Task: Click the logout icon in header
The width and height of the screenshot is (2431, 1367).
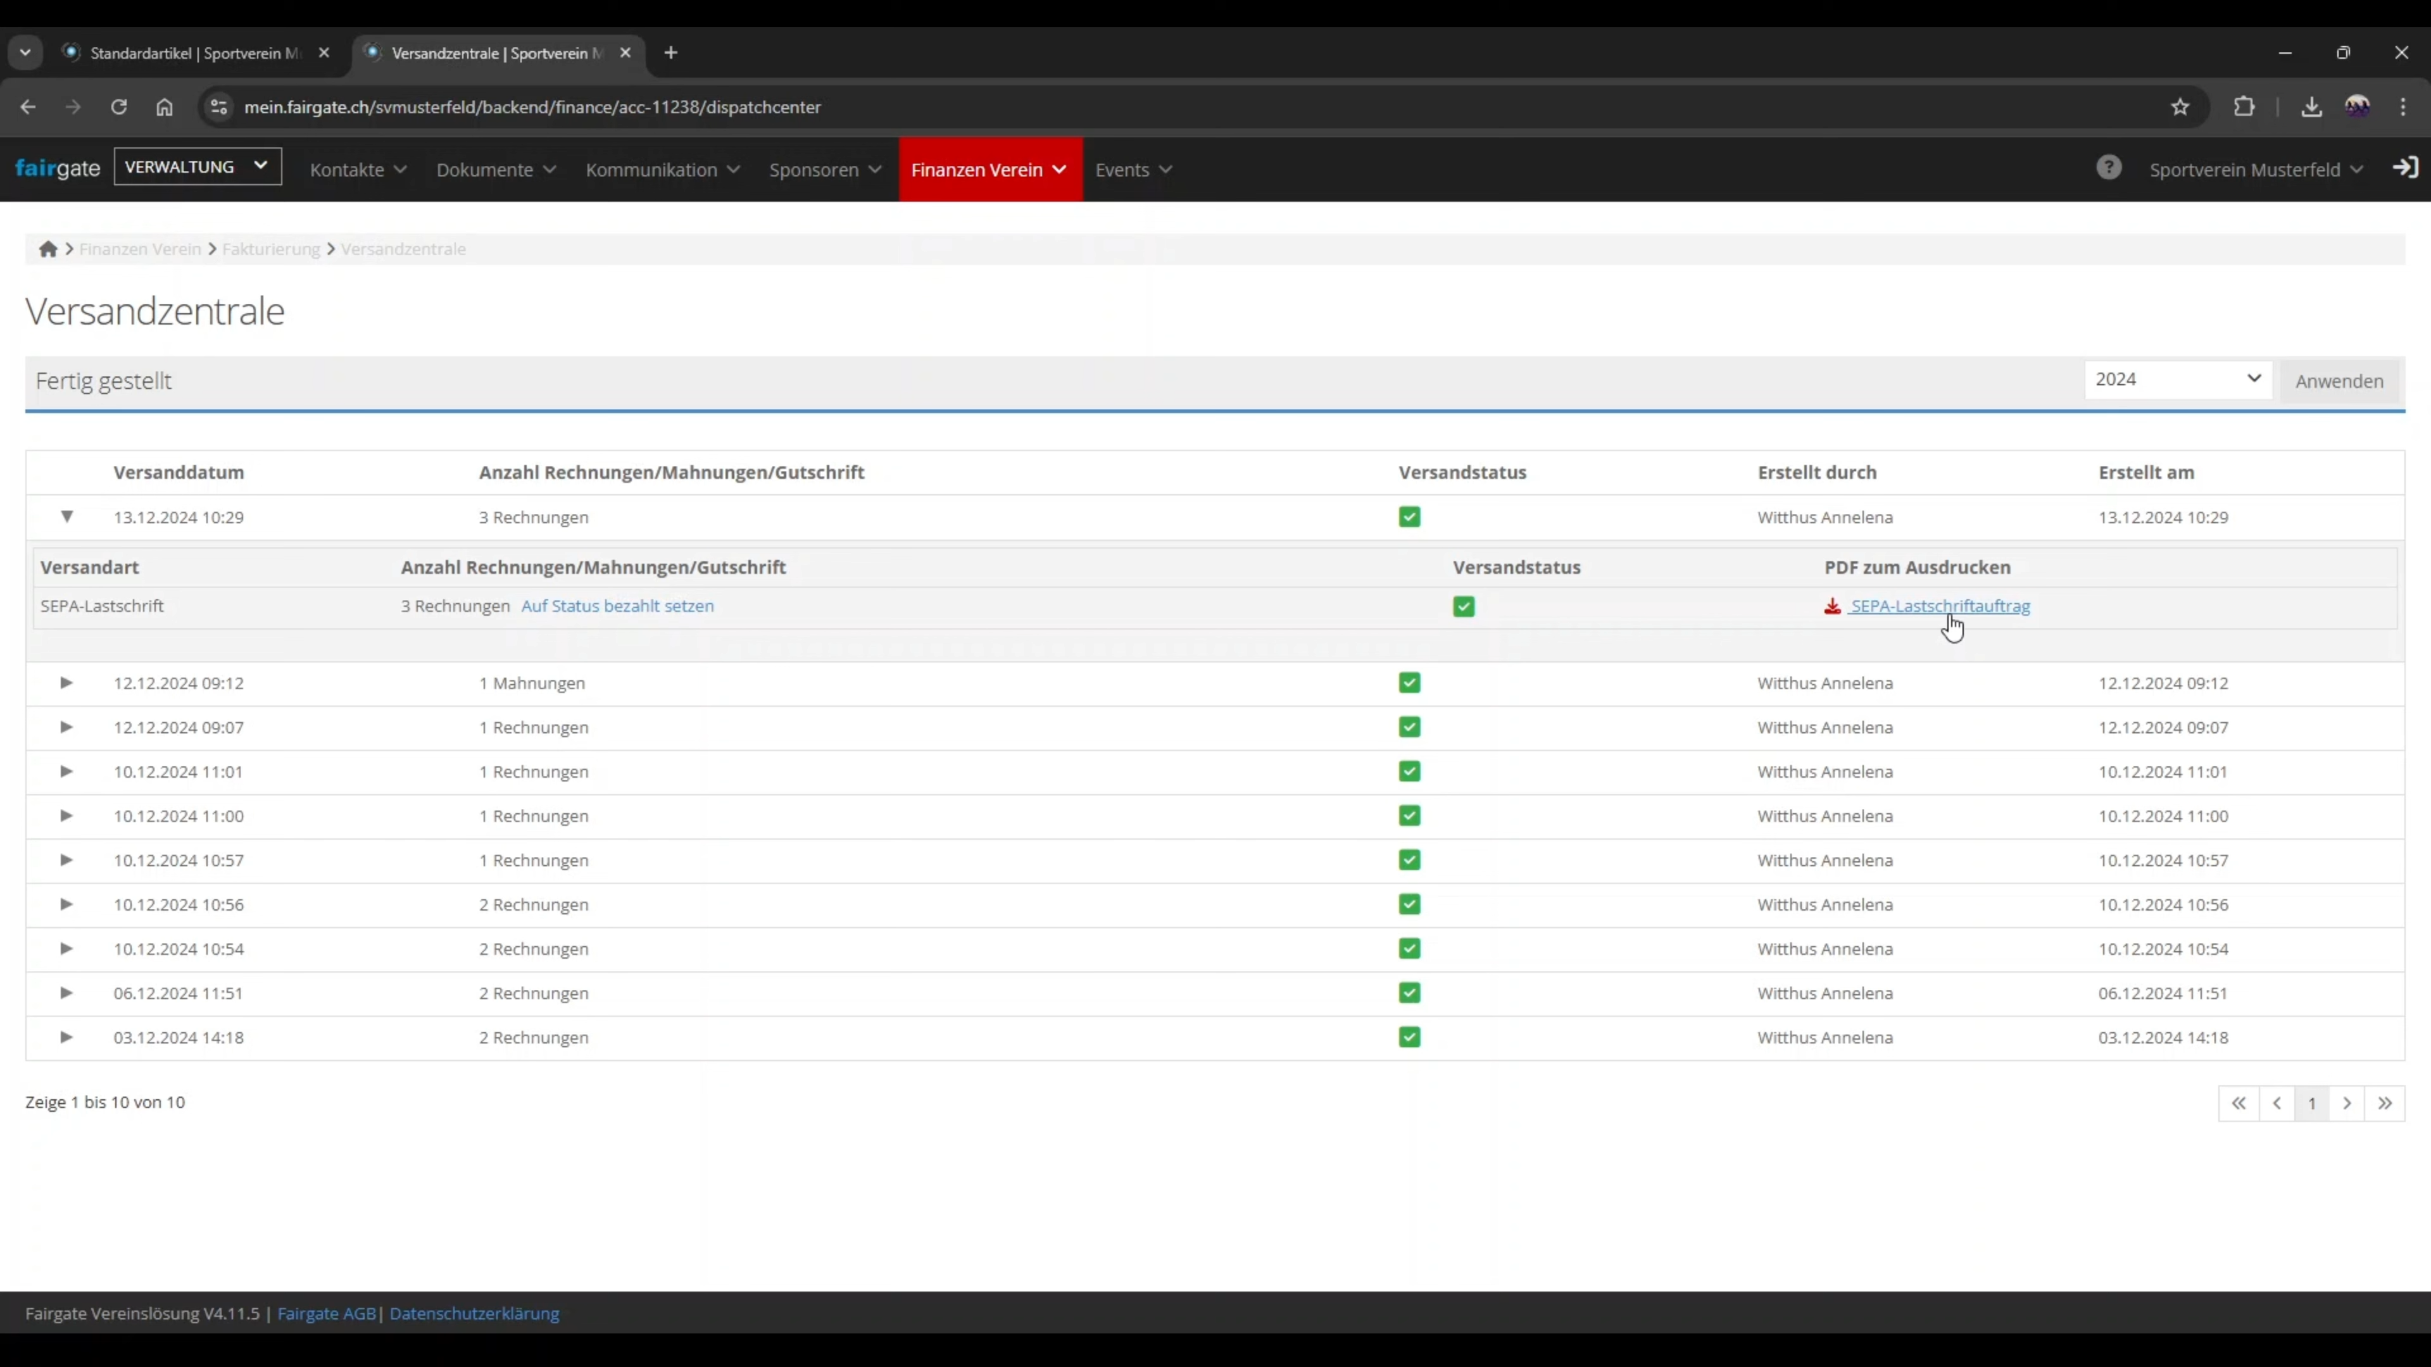Action: 2406,168
